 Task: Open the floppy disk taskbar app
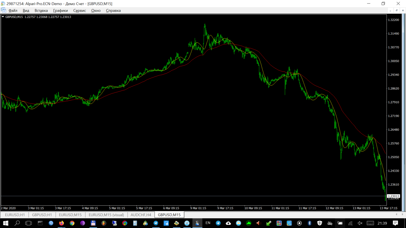(93, 223)
